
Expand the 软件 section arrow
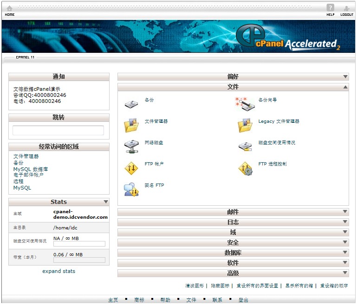click(x=345, y=262)
